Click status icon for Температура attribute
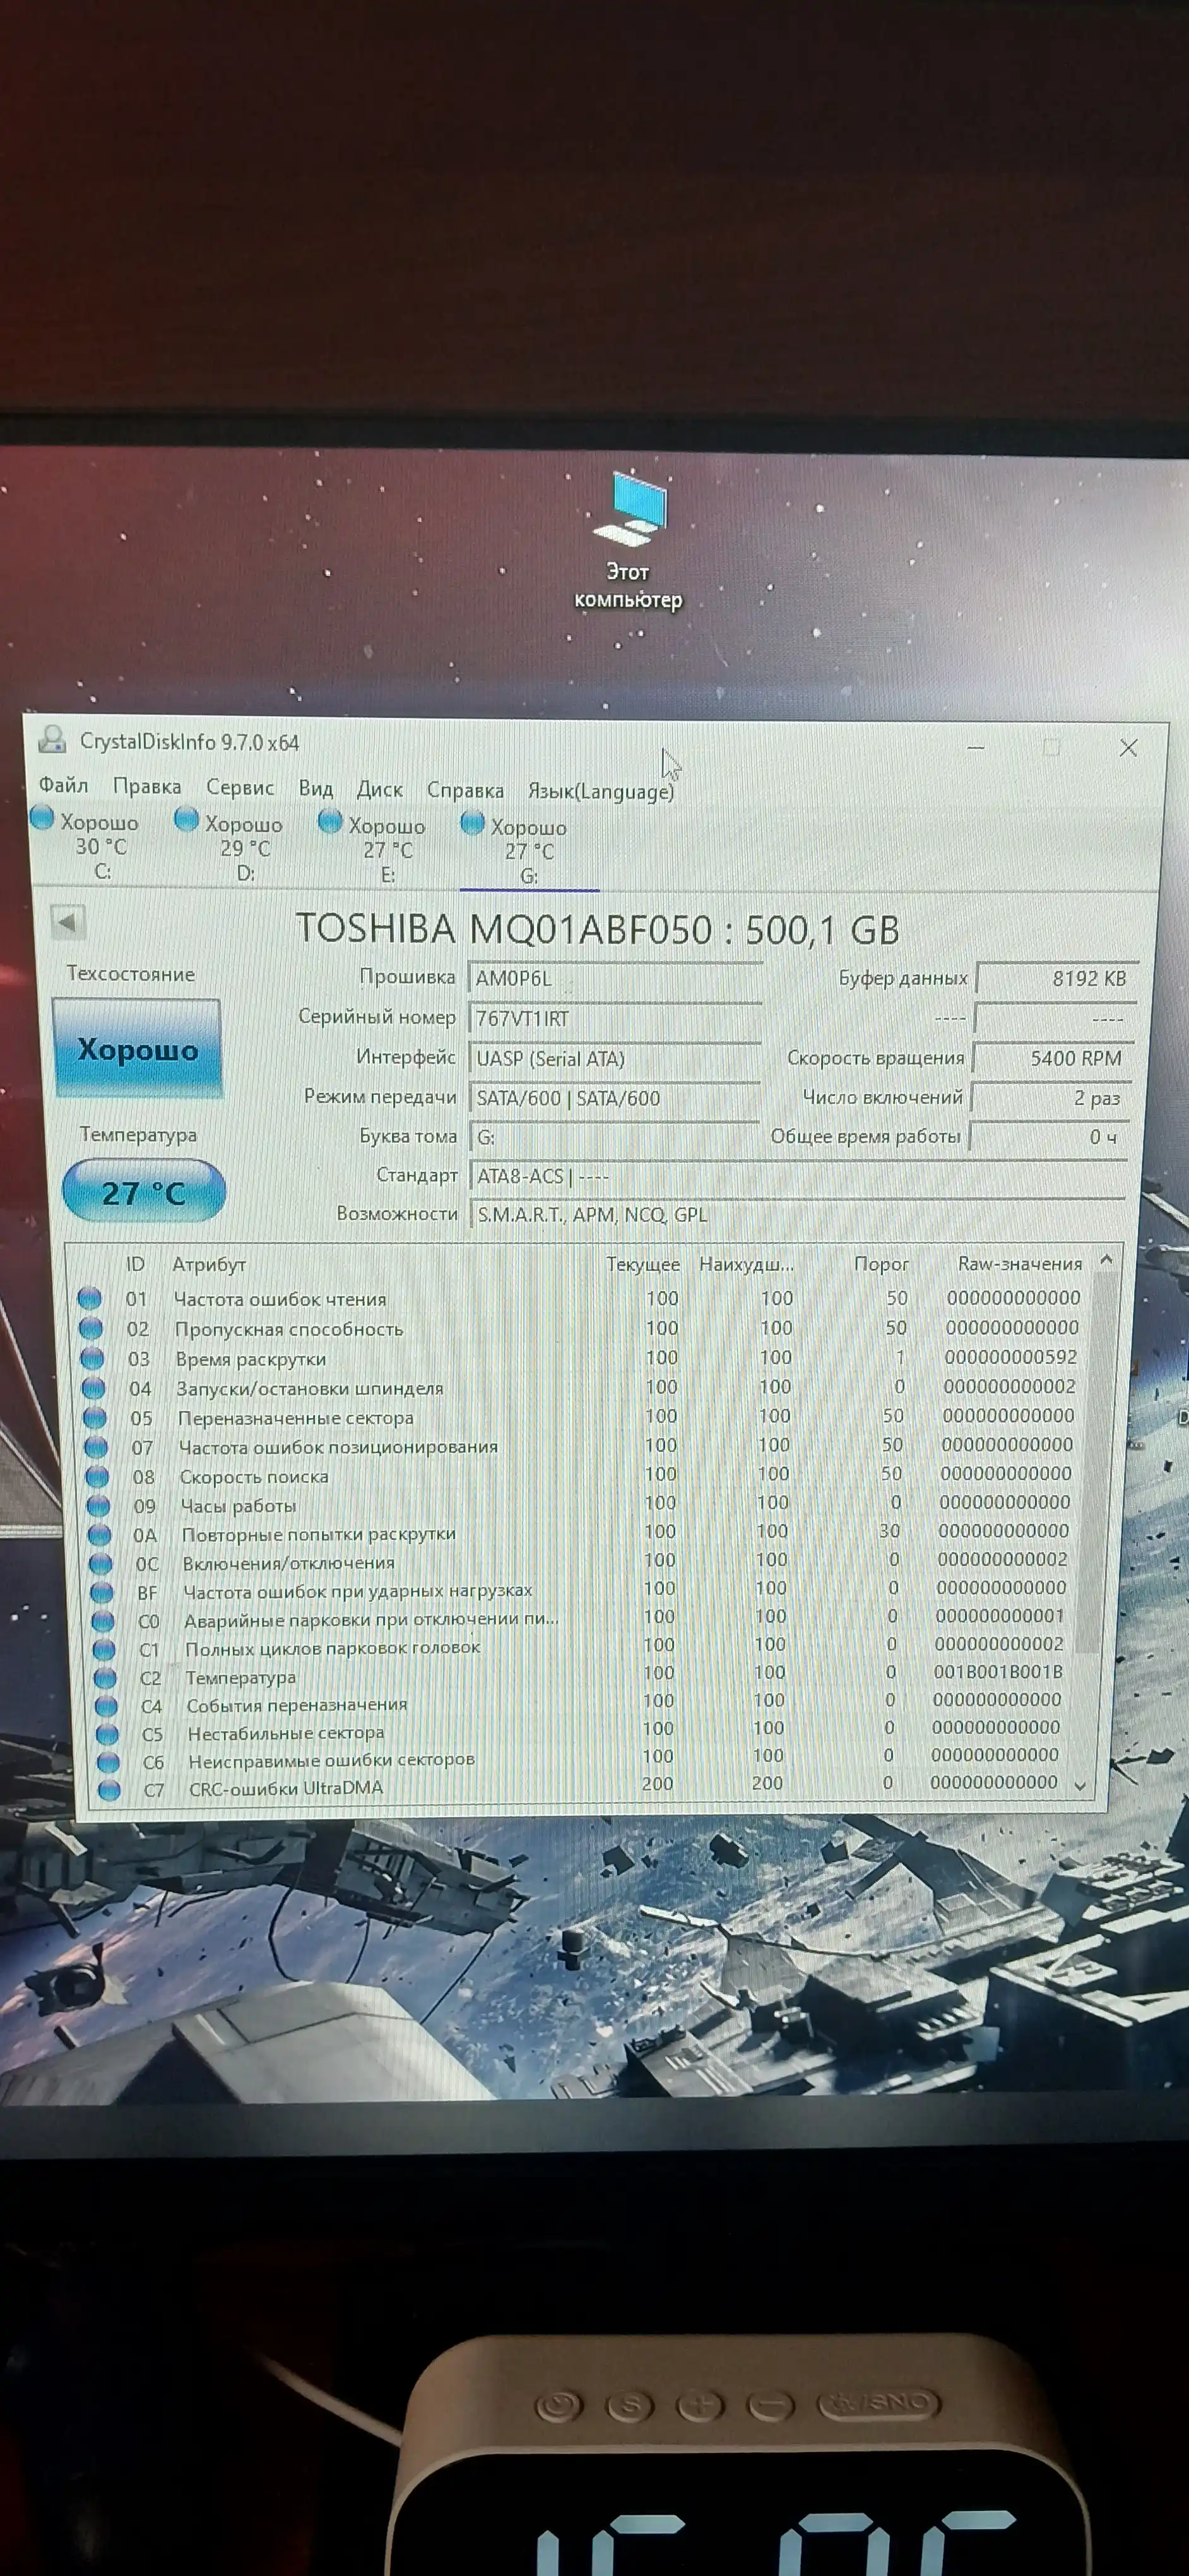This screenshot has height=2576, width=1189. [104, 1678]
